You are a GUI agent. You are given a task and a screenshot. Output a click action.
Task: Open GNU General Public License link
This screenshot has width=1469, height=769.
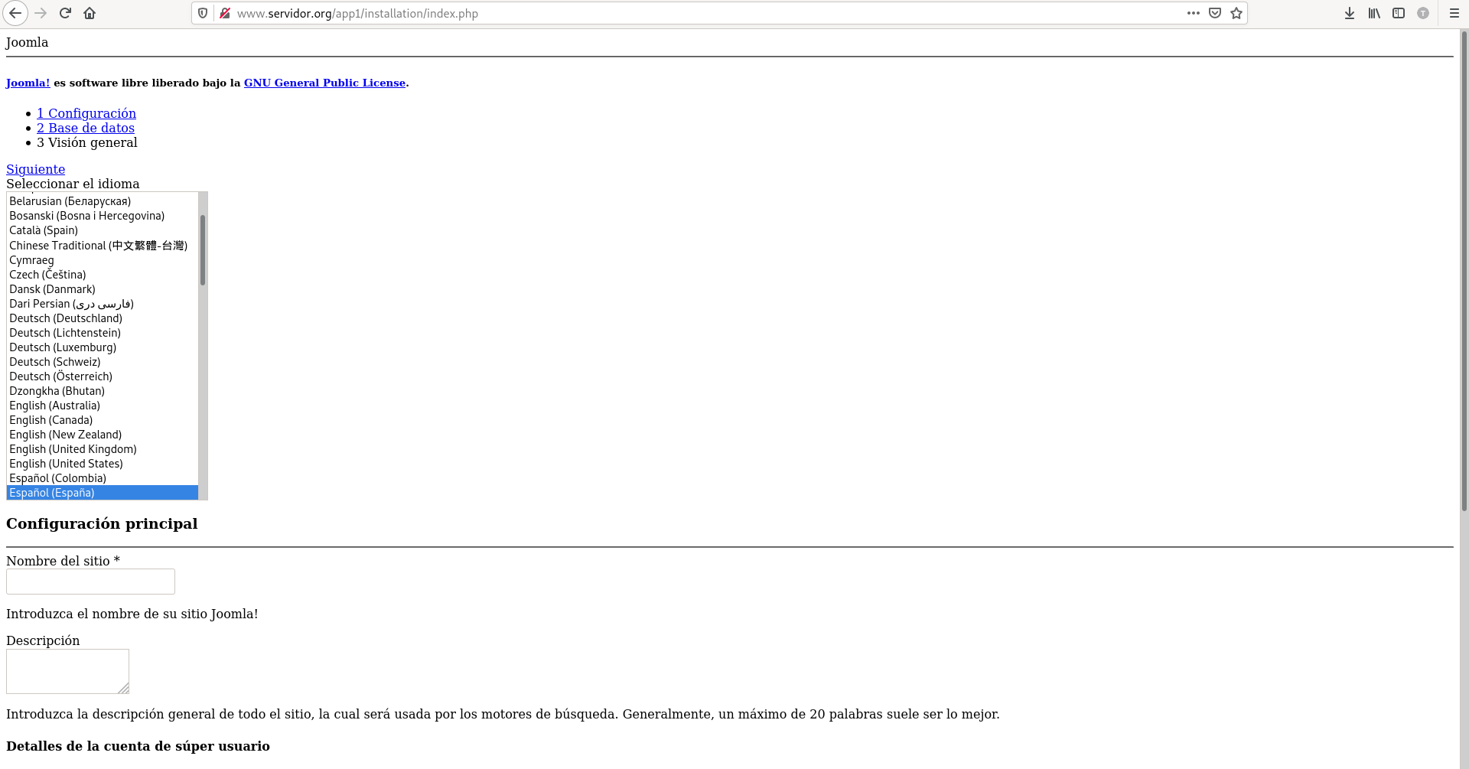click(324, 83)
